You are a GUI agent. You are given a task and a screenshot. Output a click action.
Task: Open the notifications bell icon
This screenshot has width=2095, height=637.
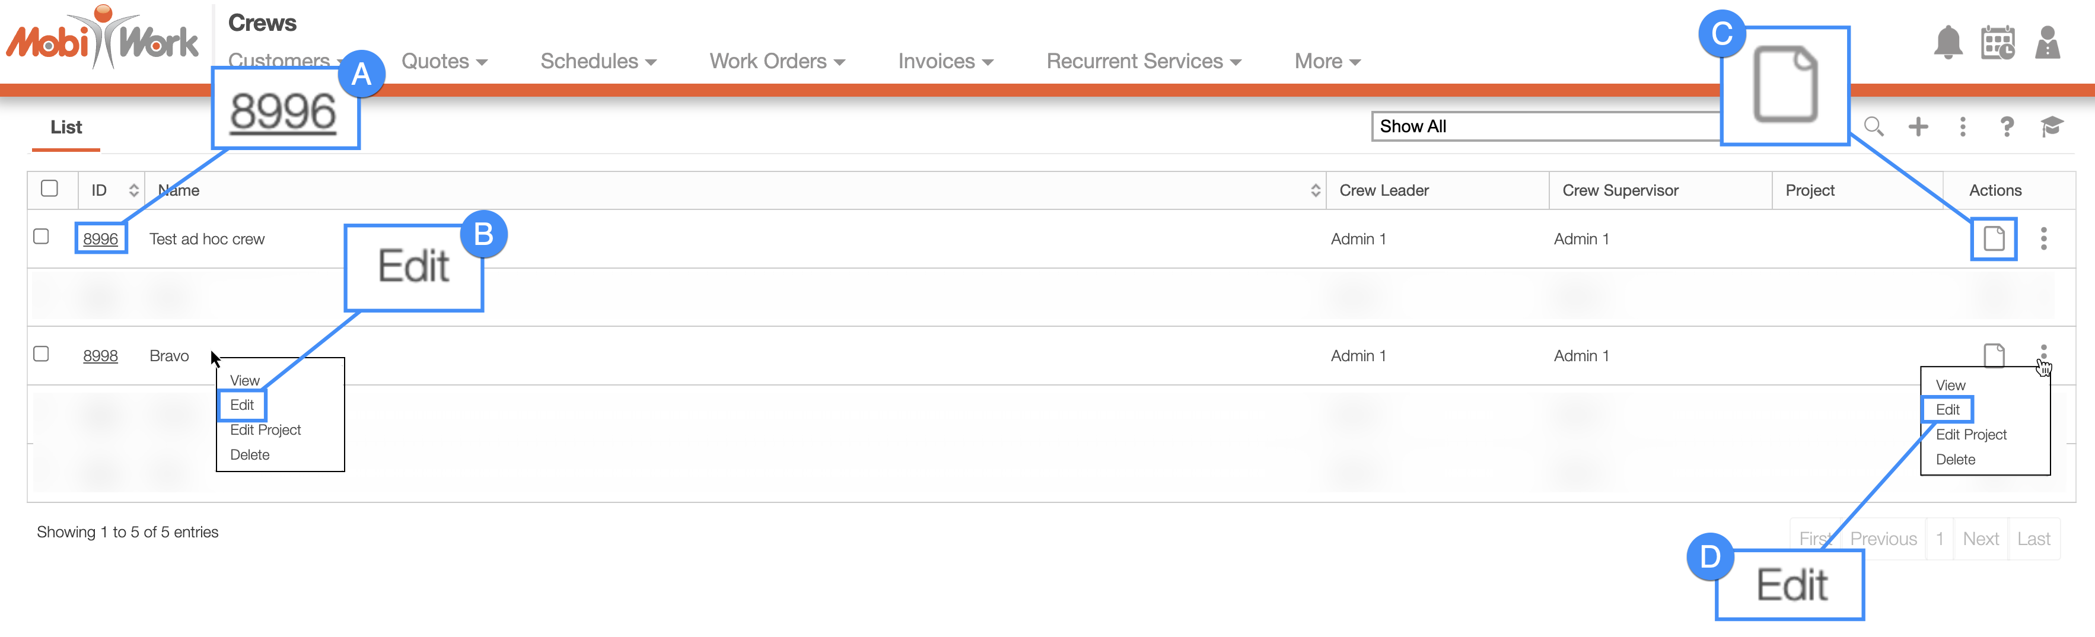[x=1948, y=42]
